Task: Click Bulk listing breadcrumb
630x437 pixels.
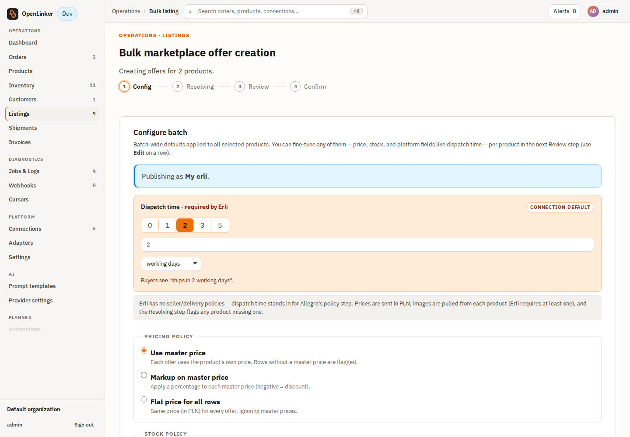Action: 164,11
